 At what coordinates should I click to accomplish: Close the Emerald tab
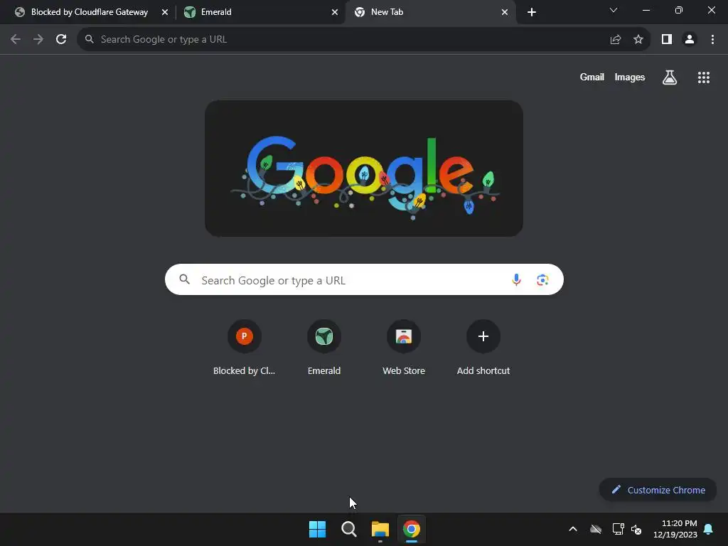(x=335, y=12)
